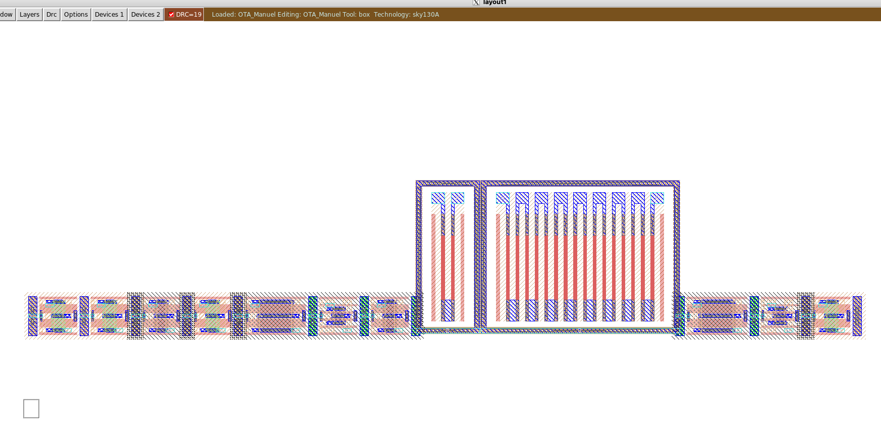Click the leftmost blue hatched strip in the row
881x443 pixels.
tap(33, 316)
